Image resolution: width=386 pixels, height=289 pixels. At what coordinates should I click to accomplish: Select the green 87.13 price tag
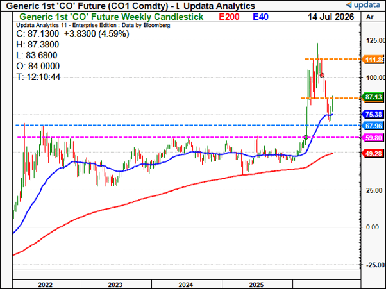click(373, 97)
